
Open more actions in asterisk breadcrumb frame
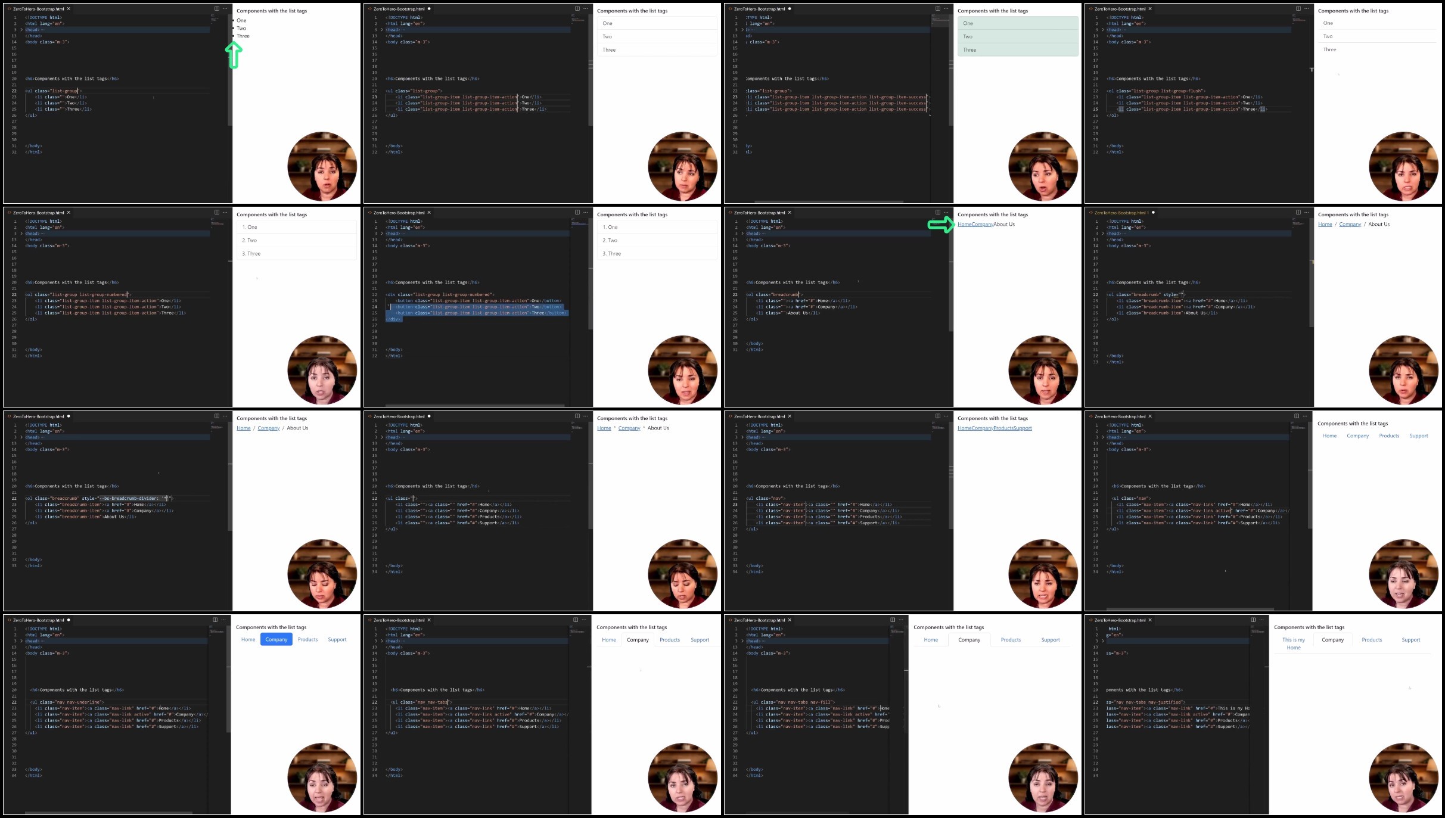click(585, 416)
